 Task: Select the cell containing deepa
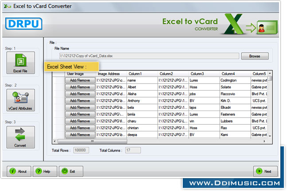(x=142, y=135)
